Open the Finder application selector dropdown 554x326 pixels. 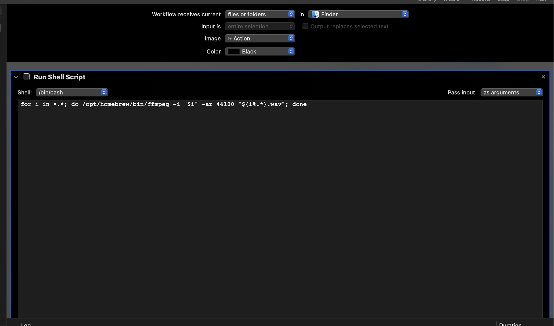(358, 14)
